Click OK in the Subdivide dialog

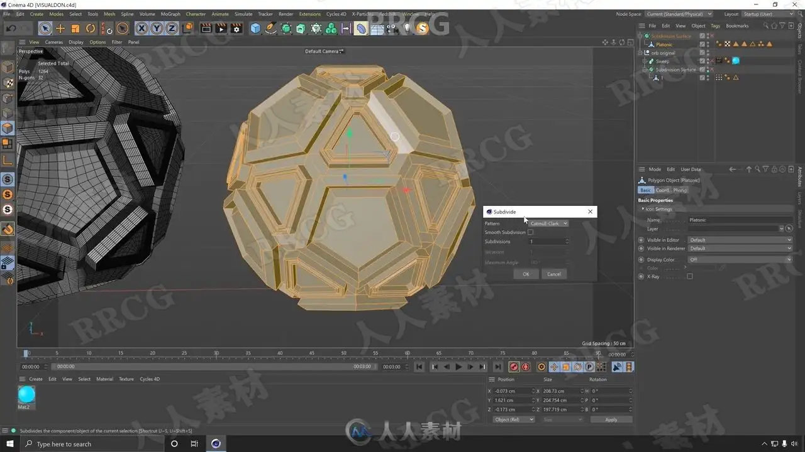pyautogui.click(x=526, y=274)
